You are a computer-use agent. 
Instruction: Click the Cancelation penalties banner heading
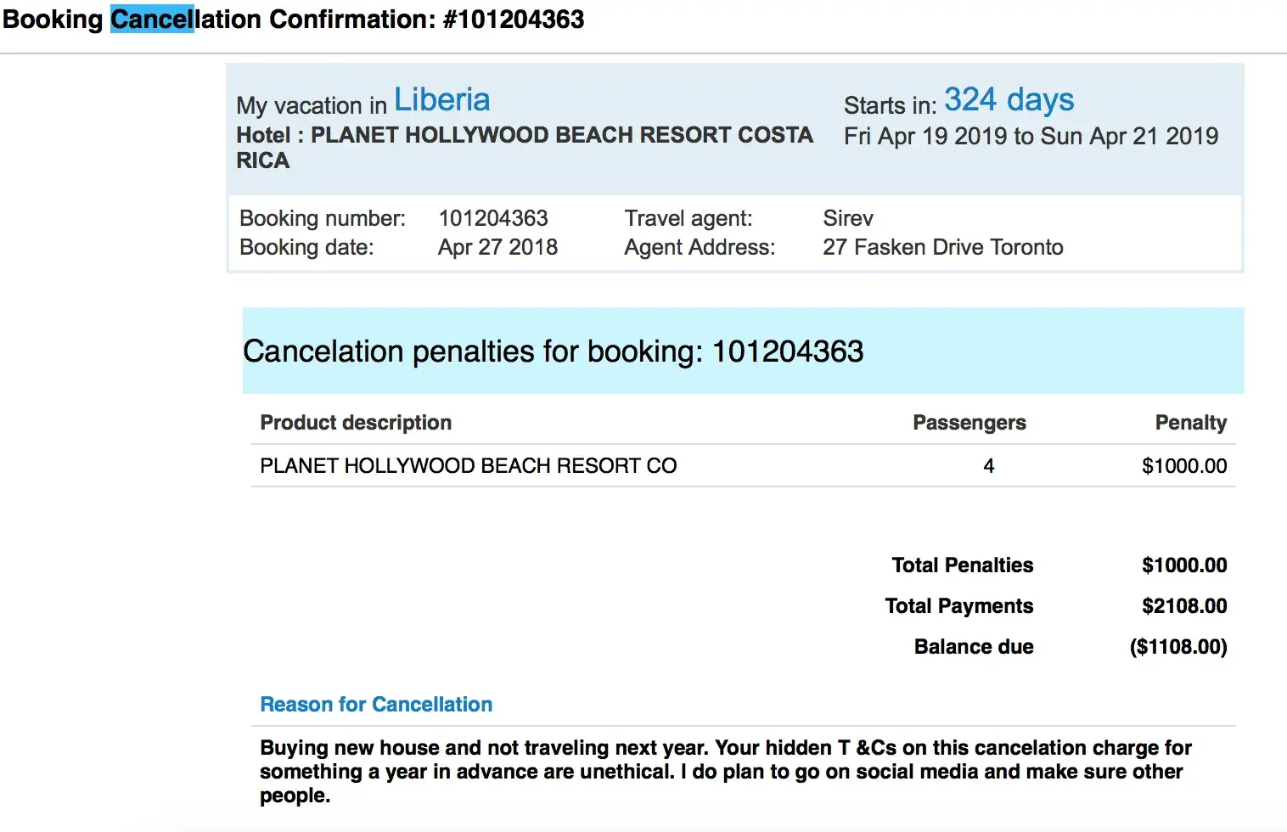553,351
